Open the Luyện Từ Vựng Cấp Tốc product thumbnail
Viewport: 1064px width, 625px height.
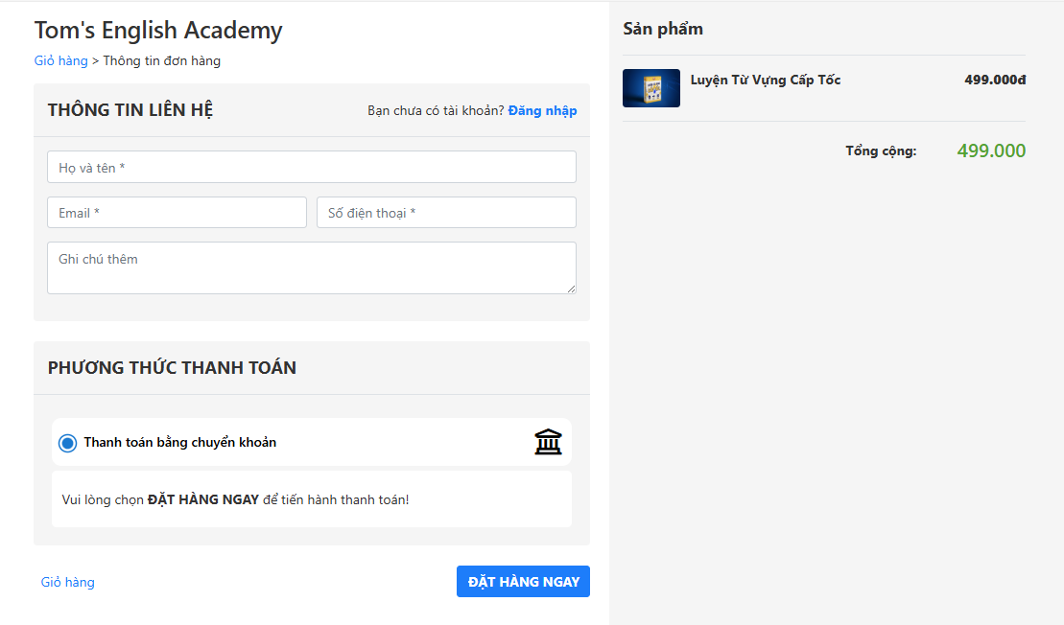coord(651,88)
